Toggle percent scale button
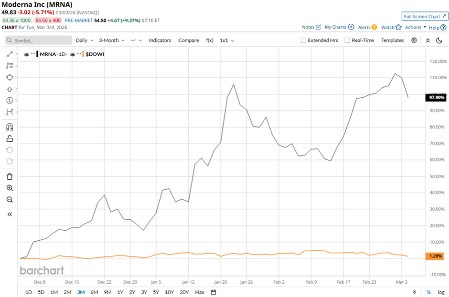 pyautogui.click(x=428, y=292)
